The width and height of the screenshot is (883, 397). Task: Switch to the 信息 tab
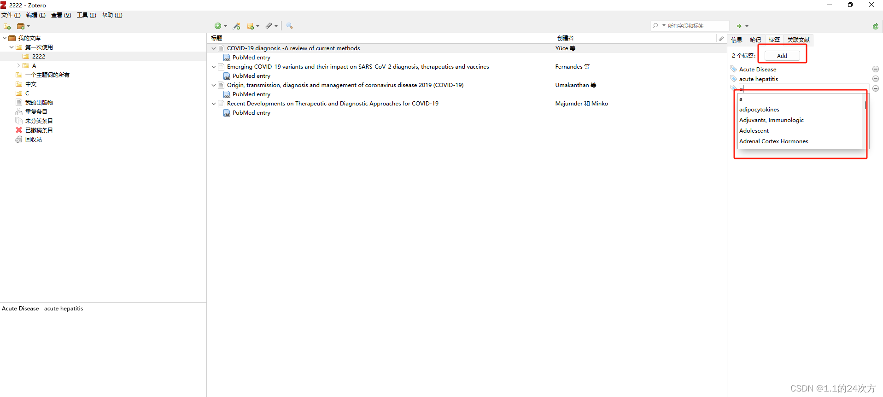click(737, 40)
